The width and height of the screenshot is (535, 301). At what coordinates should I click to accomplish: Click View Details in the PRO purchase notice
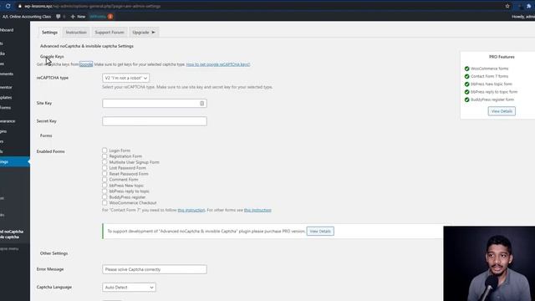pos(320,231)
